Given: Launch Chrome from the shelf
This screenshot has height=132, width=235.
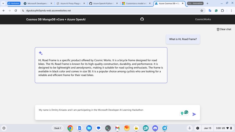Looking at the screenshot, I should click(70, 128).
